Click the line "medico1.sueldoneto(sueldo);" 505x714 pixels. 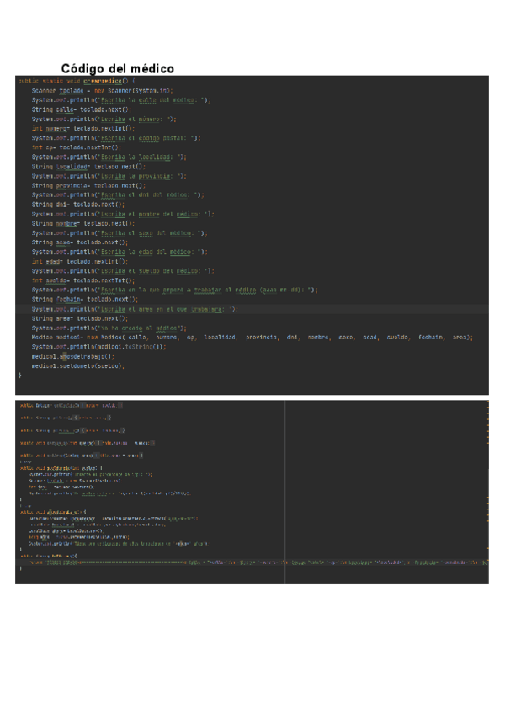coord(78,366)
